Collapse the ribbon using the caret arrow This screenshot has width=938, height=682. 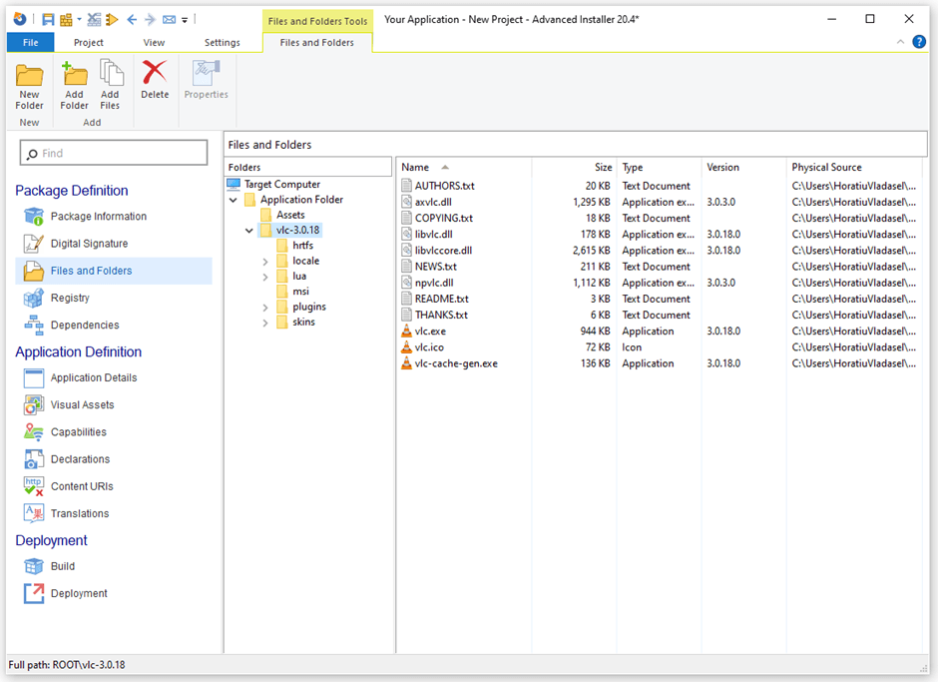coord(900,42)
